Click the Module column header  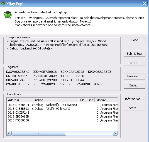coord(106,100)
